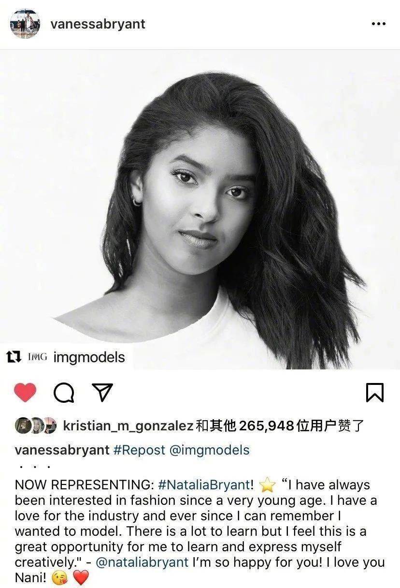The image size is (400, 588).
Task: Tap the comment speech bubble icon
Action: [64, 393]
